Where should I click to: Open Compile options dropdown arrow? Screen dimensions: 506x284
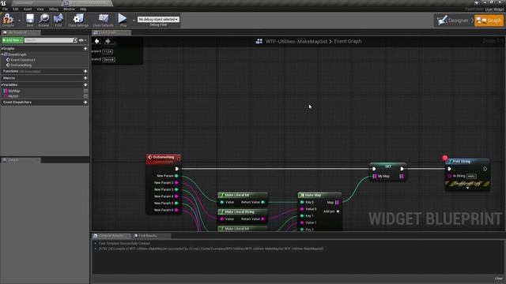point(19,21)
